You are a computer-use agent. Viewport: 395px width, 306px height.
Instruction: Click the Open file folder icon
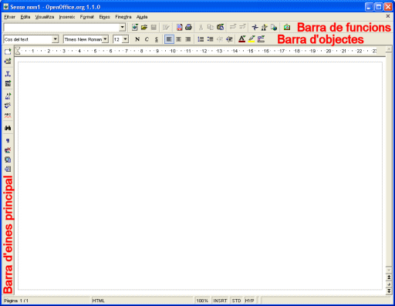point(144,27)
